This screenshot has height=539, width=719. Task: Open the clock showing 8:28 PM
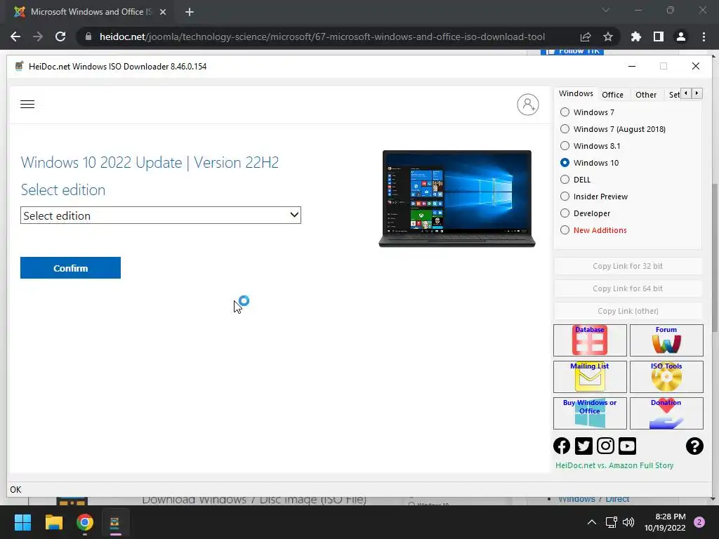[665, 522]
